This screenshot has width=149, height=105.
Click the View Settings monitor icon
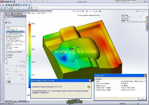click(x=100, y=11)
